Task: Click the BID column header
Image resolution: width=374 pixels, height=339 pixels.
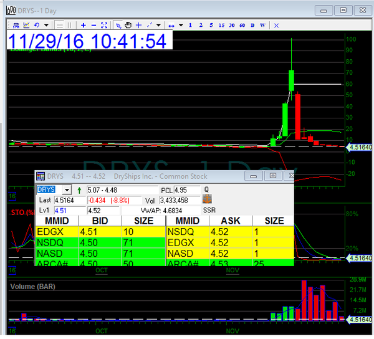Action: 99,221
